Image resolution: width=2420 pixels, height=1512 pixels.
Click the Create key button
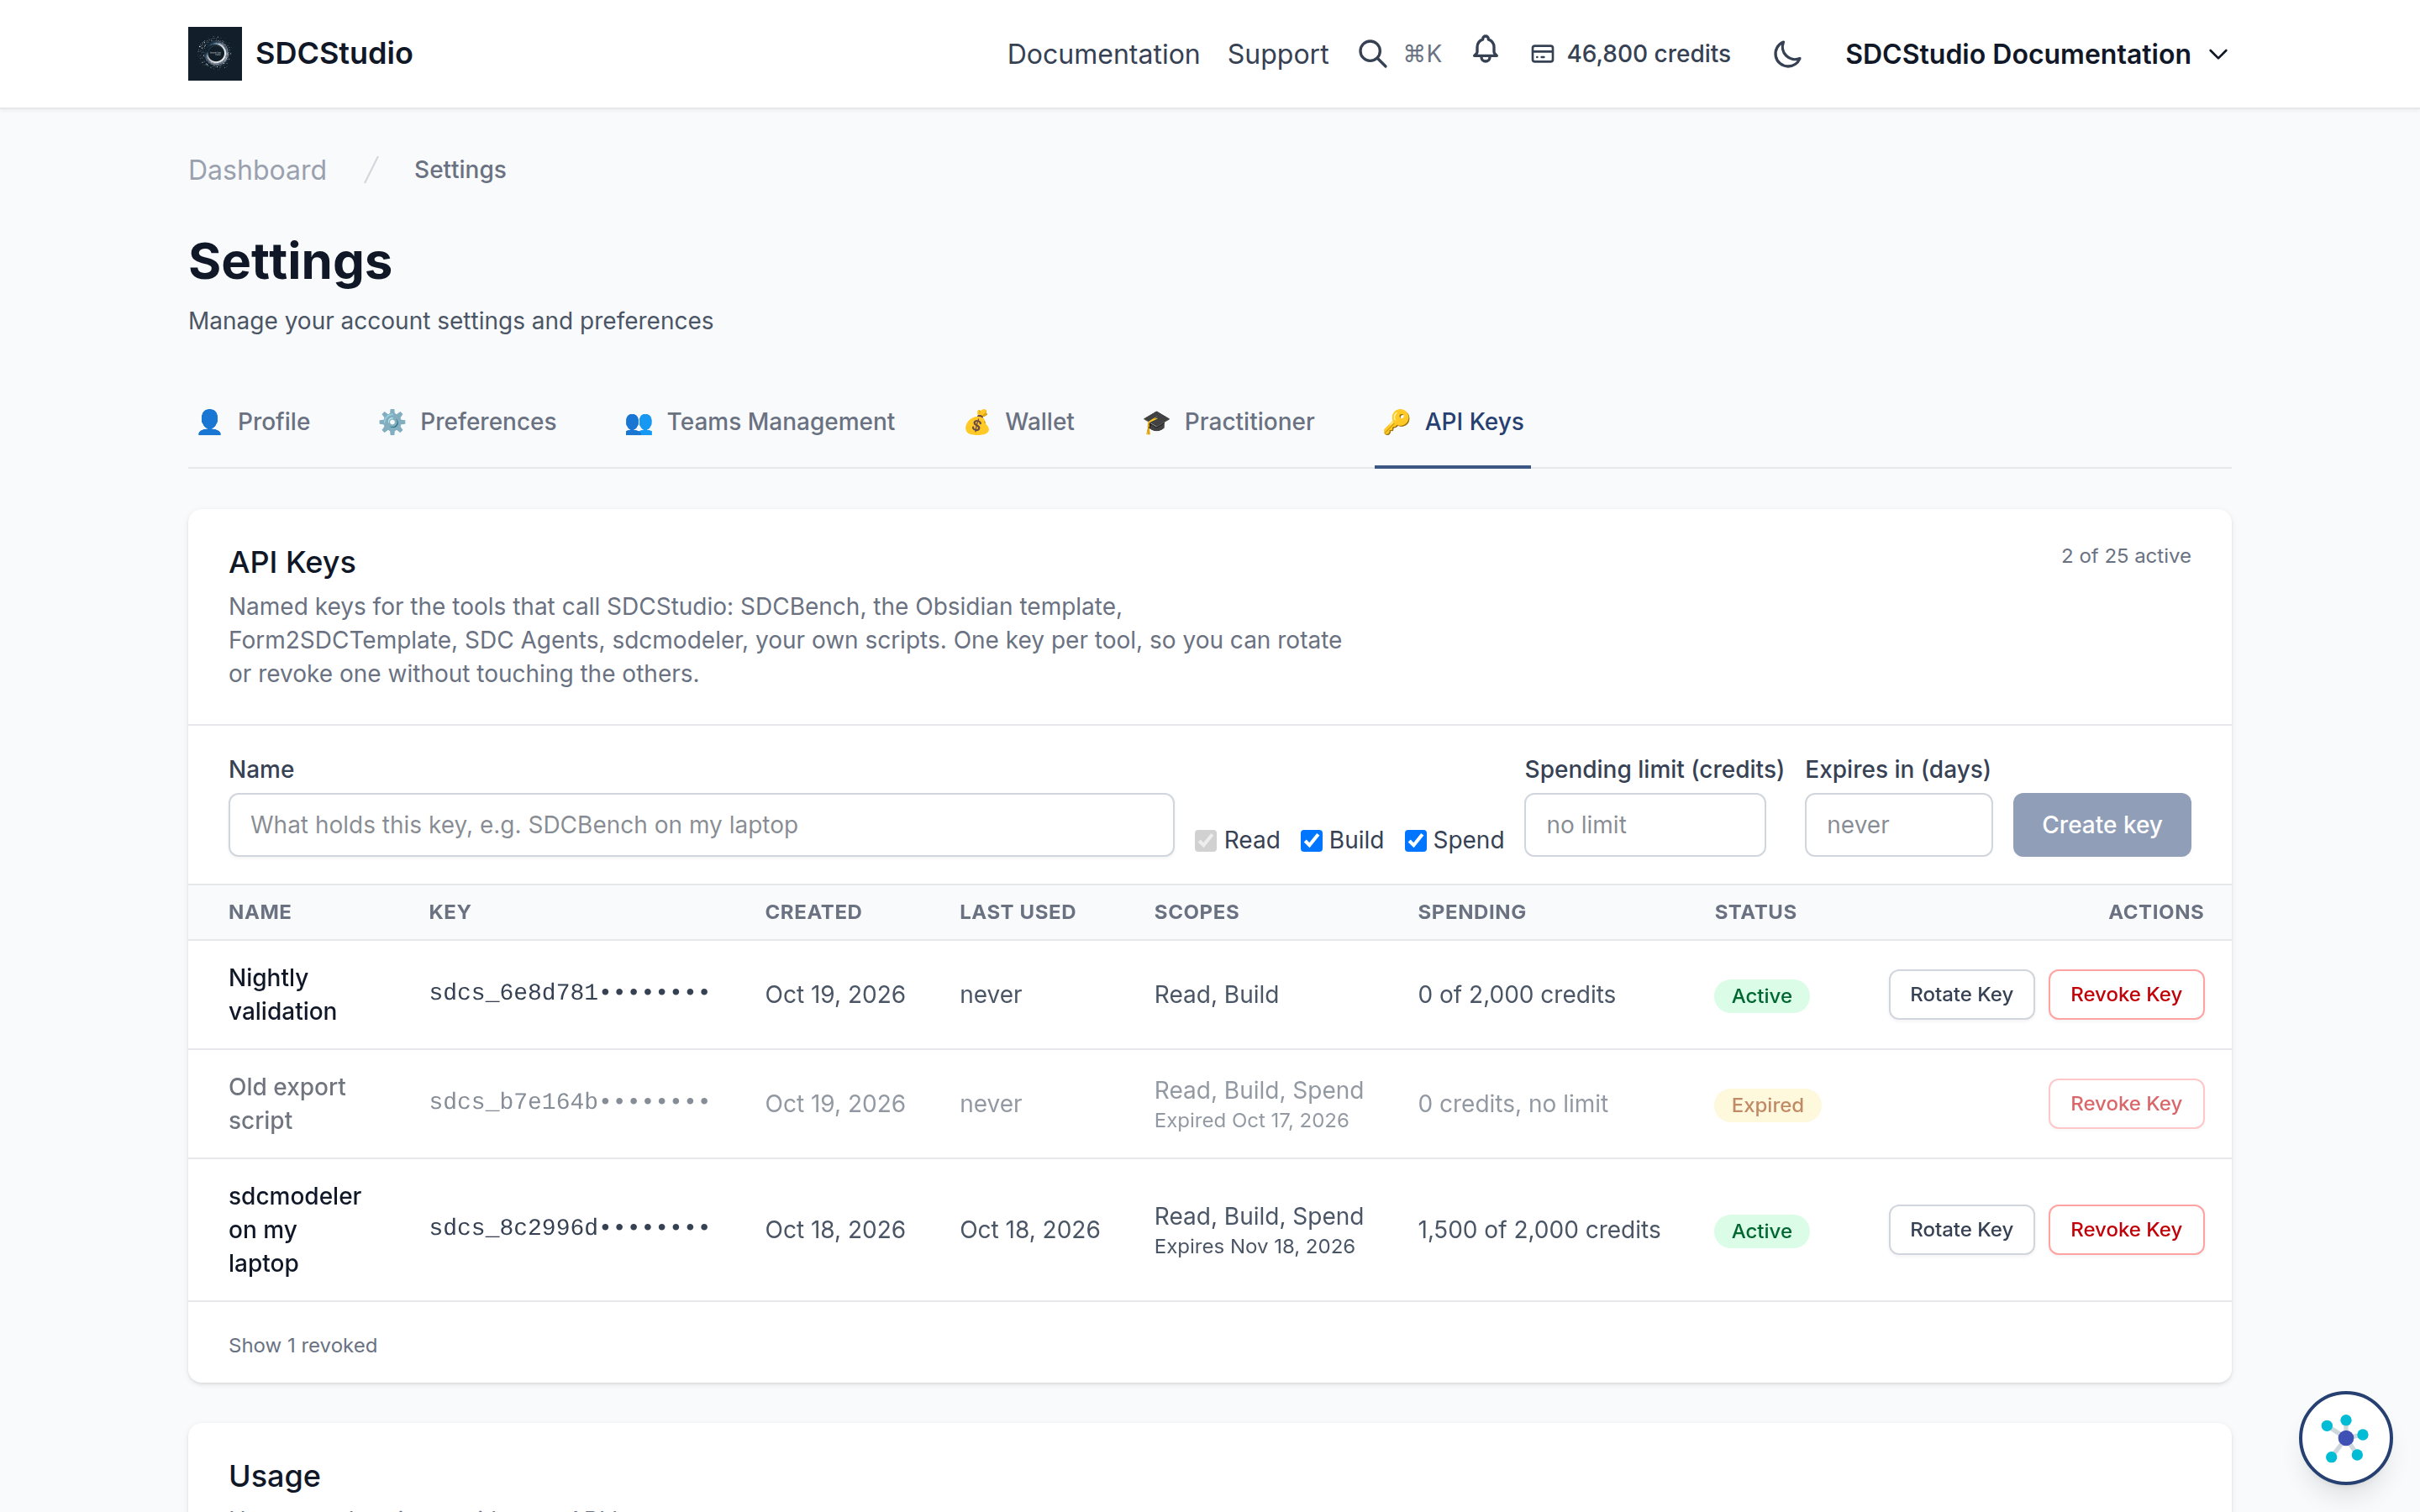2101,825
